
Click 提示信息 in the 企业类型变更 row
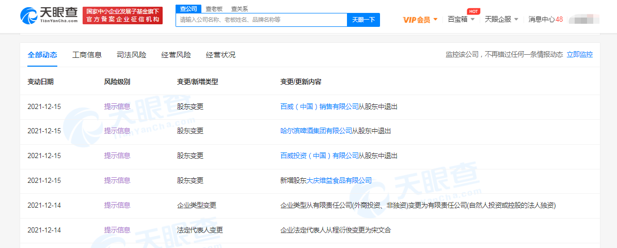point(117,205)
